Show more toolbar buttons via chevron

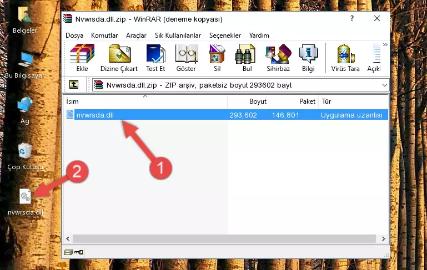(x=385, y=44)
